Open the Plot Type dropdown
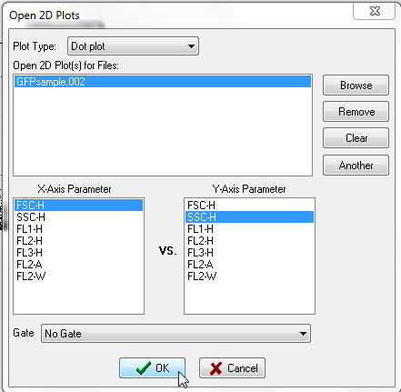 (133, 46)
